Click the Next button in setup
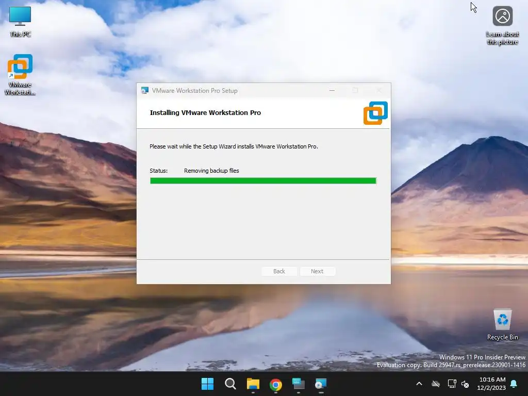 (317, 271)
